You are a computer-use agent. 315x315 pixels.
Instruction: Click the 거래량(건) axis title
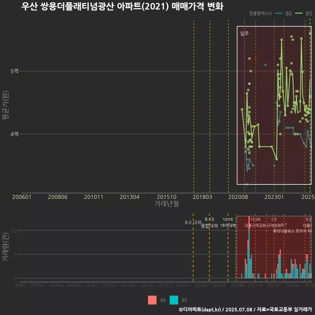(6, 247)
